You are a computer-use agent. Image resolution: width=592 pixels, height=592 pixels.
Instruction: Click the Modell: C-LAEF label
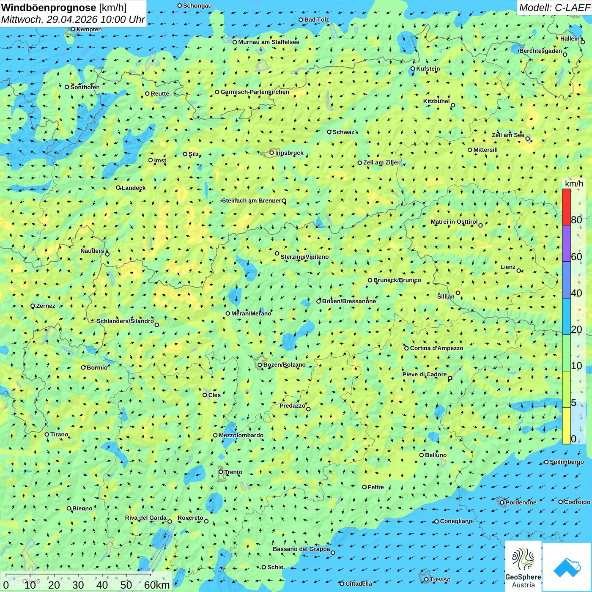pyautogui.click(x=554, y=8)
